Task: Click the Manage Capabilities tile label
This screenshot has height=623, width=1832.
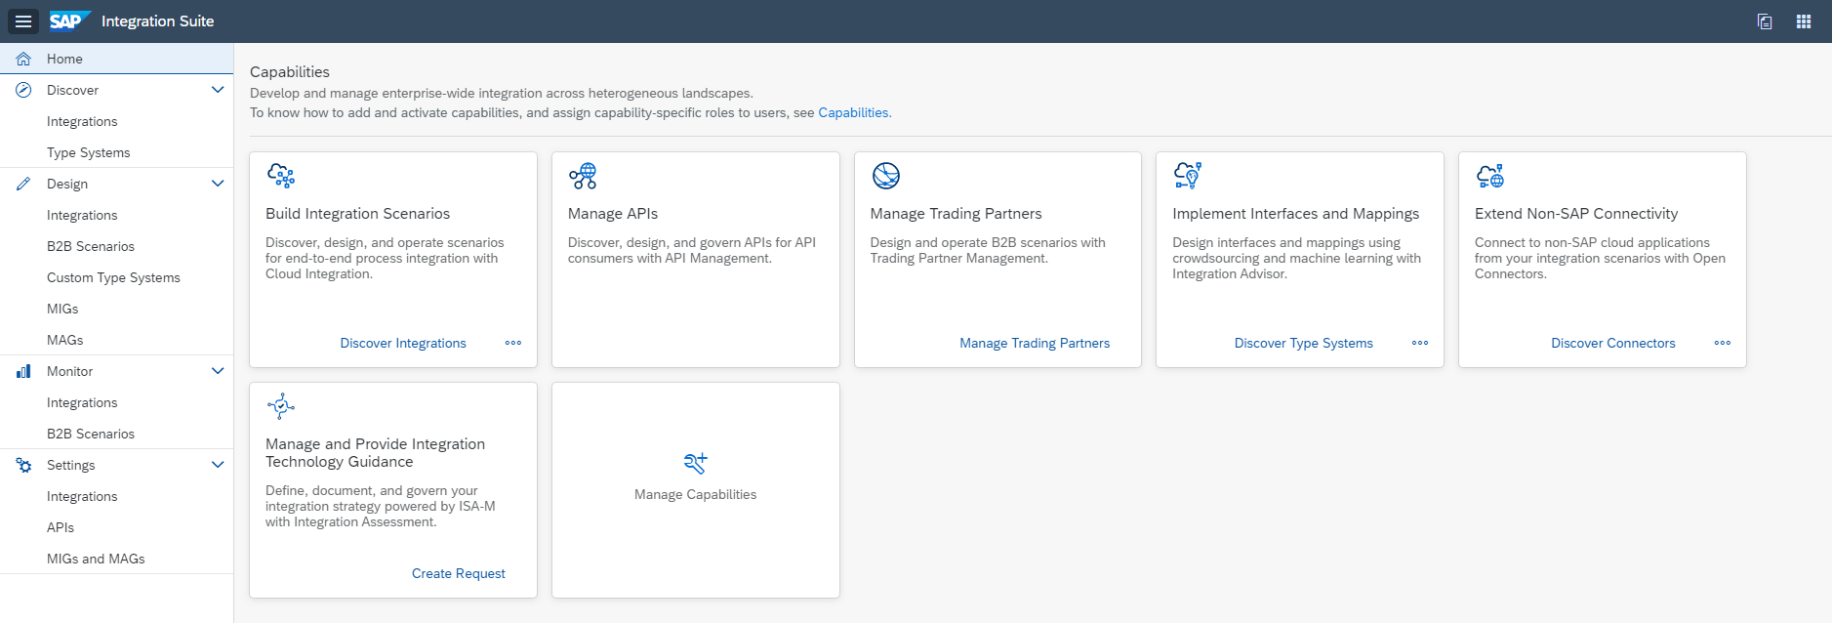Action: (x=696, y=494)
